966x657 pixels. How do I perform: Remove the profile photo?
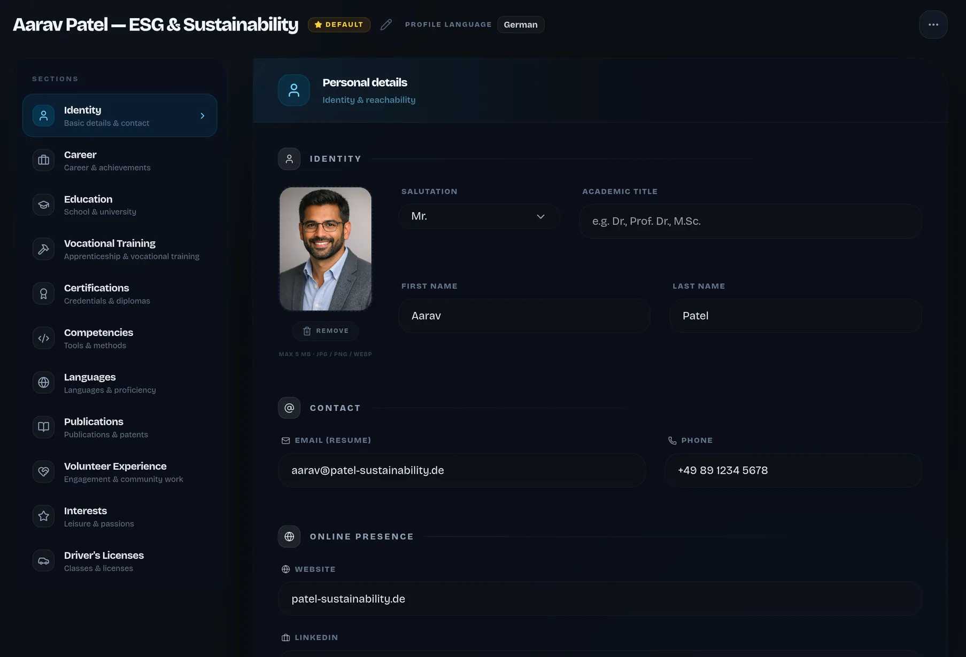(326, 331)
